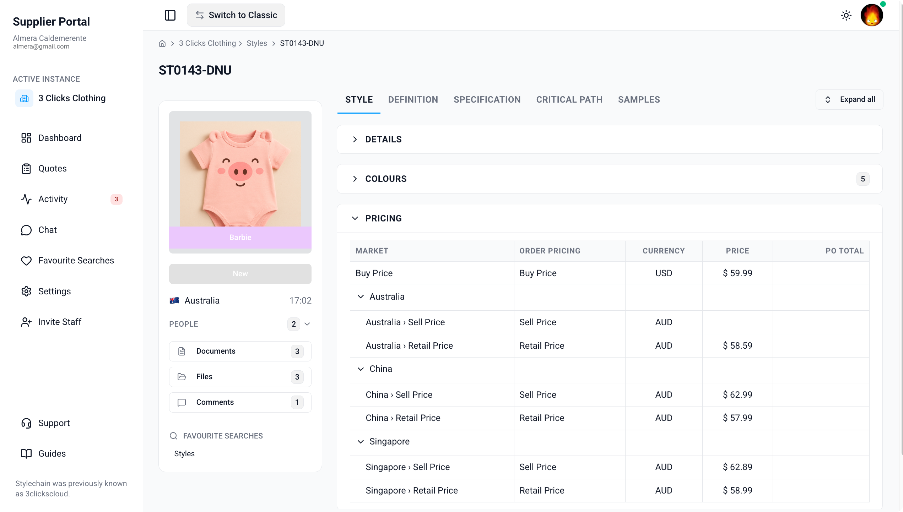The image size is (903, 512).
Task: Click the Activity pulse icon
Action: tap(26, 199)
